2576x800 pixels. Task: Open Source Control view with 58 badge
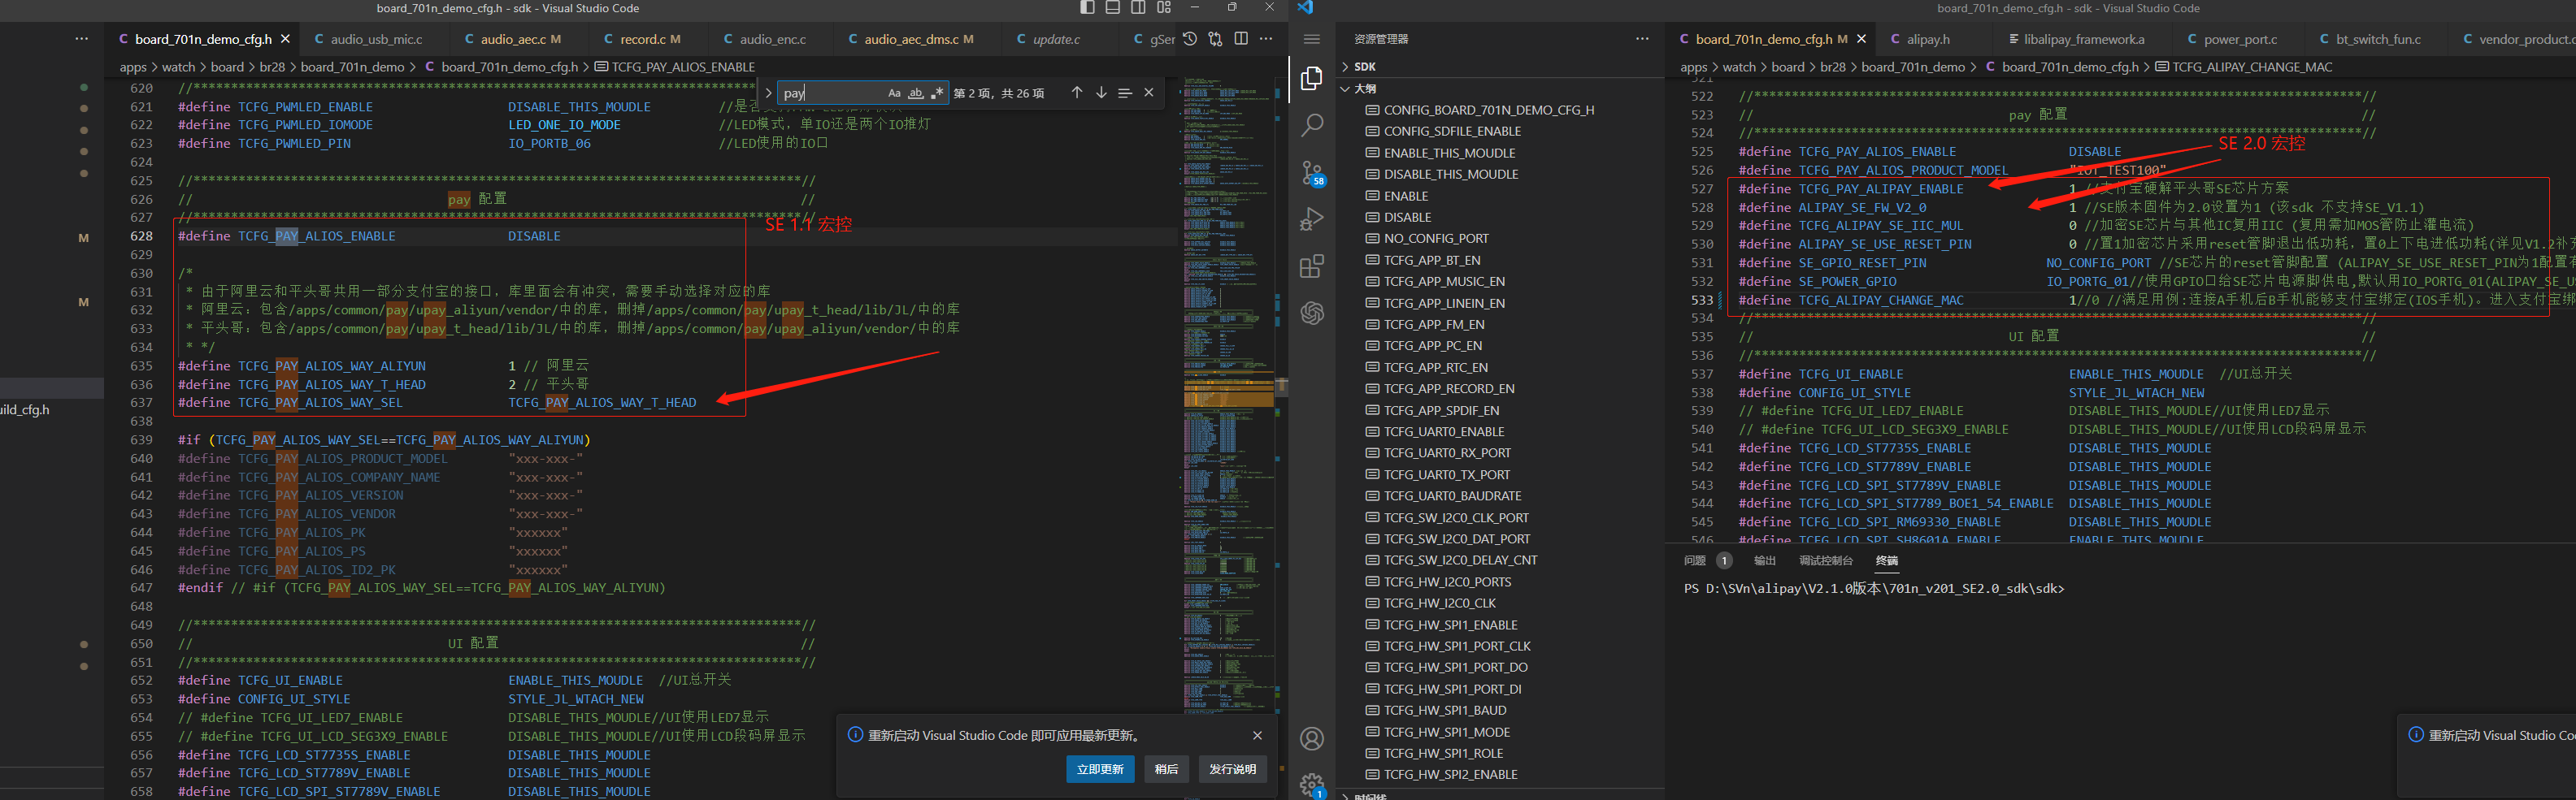[x=1312, y=173]
